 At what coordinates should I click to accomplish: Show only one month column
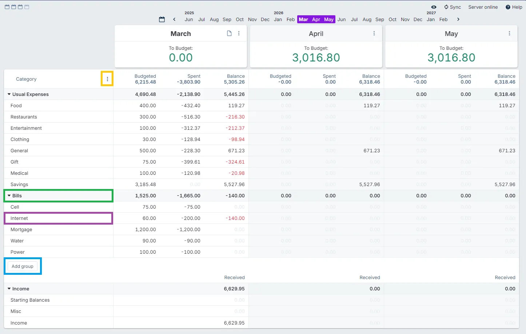[7, 7]
